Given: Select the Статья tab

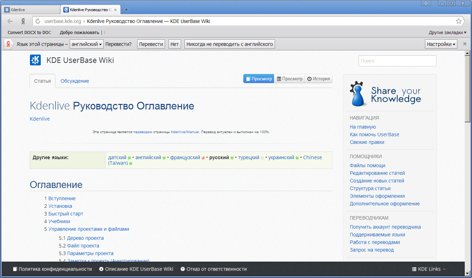Looking at the screenshot, I should (42, 81).
